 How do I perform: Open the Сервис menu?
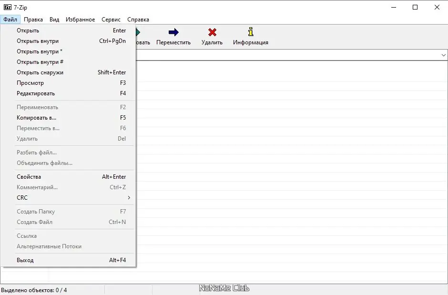pos(111,20)
